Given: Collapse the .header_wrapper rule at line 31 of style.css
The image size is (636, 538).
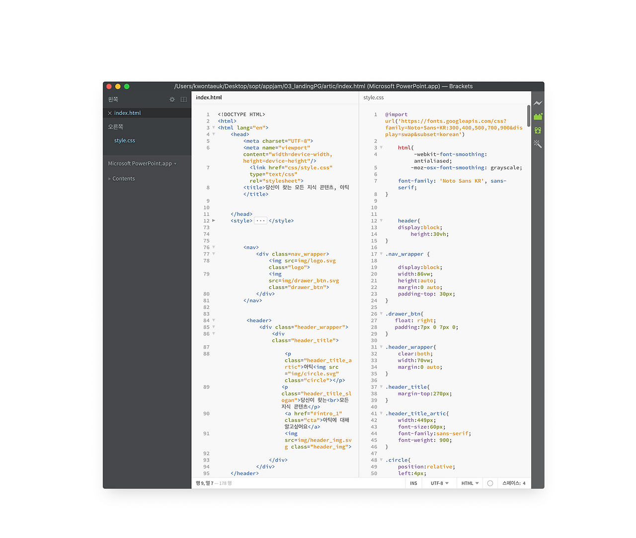Looking at the screenshot, I should (x=381, y=347).
